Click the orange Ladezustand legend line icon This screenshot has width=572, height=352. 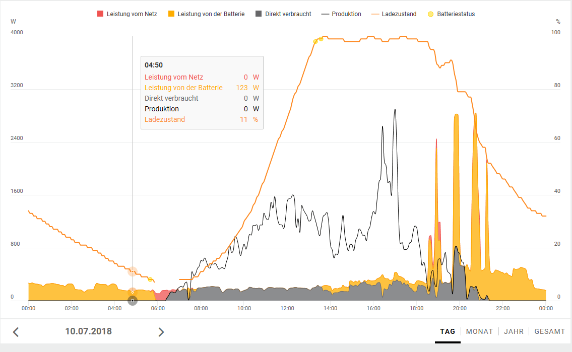(x=375, y=14)
